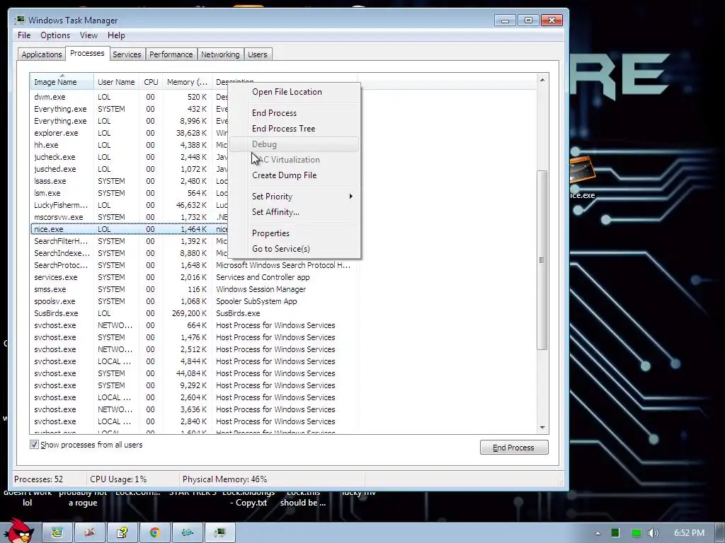Image resolution: width=725 pixels, height=543 pixels.
Task: Click the Task Manager CPU tray icon
Action: pyautogui.click(x=615, y=533)
